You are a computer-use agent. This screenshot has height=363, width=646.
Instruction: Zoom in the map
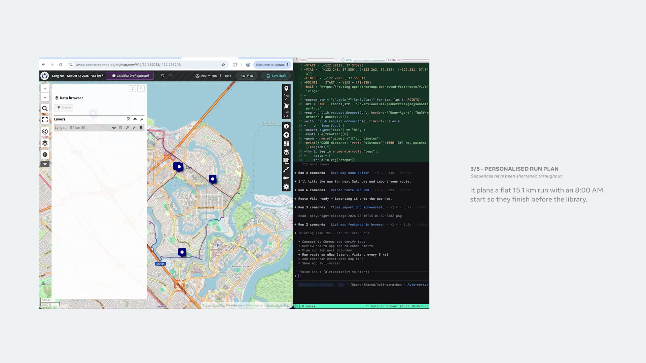(45, 89)
